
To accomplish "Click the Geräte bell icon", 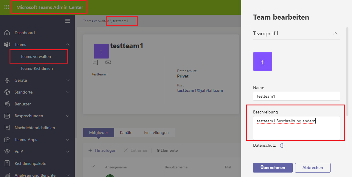I will [7, 80].
